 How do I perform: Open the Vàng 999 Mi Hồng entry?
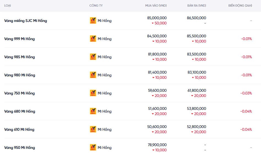[x=20, y=39]
